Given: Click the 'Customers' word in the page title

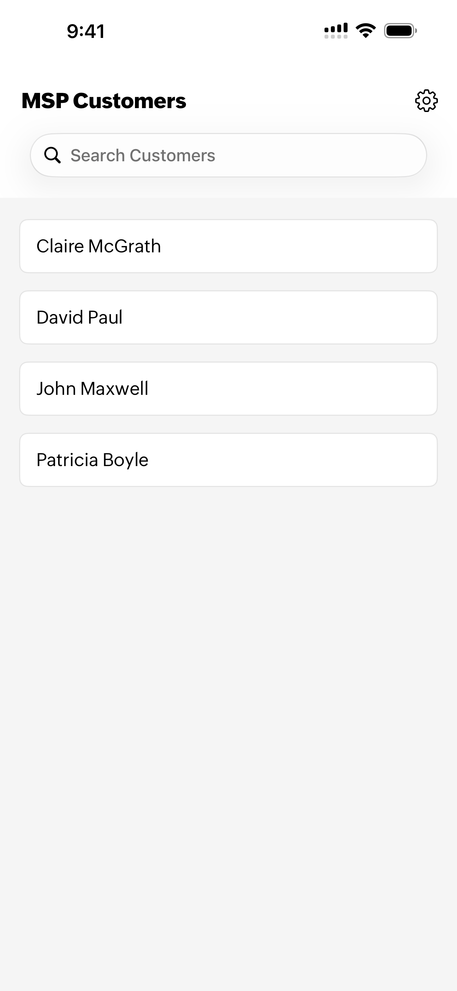Looking at the screenshot, I should pos(129,101).
